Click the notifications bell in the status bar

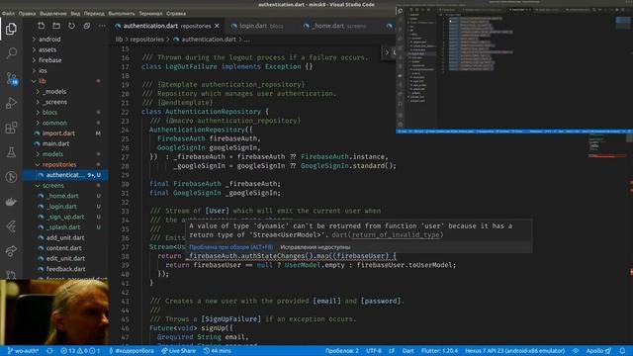tap(622, 351)
